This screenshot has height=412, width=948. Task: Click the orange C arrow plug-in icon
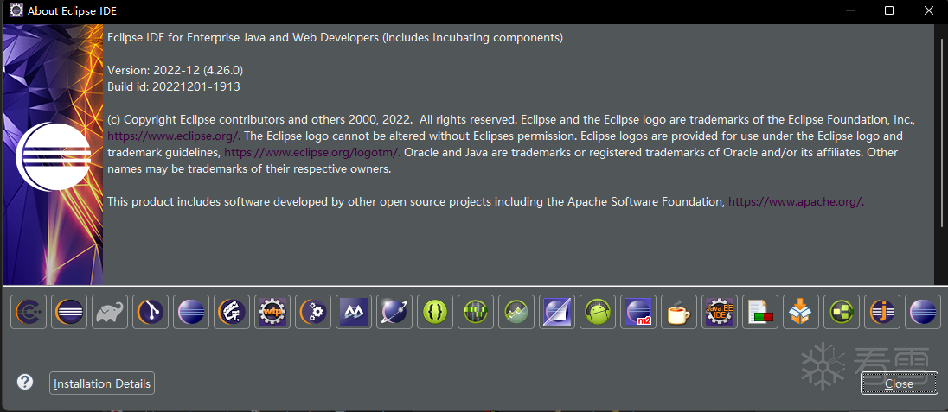click(29, 312)
